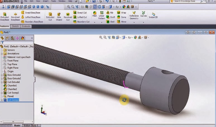The width and height of the screenshot is (216, 127).
Task: Select the Revolved Boss/Base tool
Action: [x=15, y=16]
